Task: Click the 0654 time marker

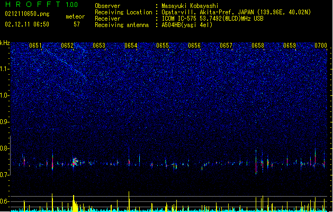Action: [131, 46]
